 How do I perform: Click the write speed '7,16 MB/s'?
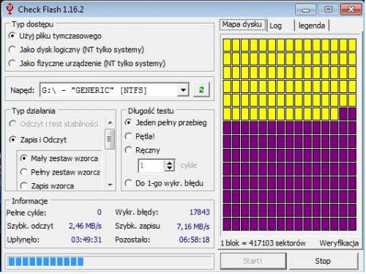click(x=193, y=226)
